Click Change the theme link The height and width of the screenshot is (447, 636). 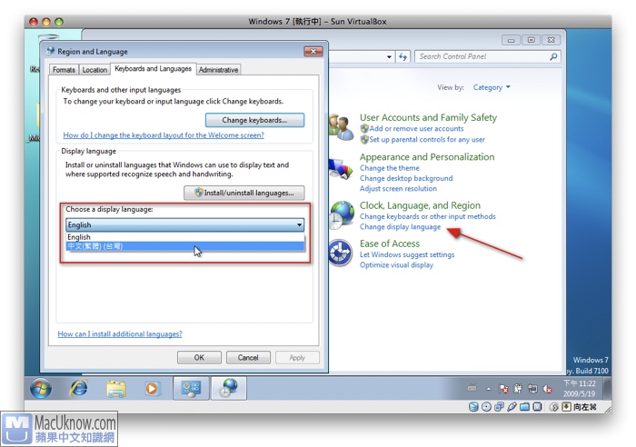click(390, 168)
